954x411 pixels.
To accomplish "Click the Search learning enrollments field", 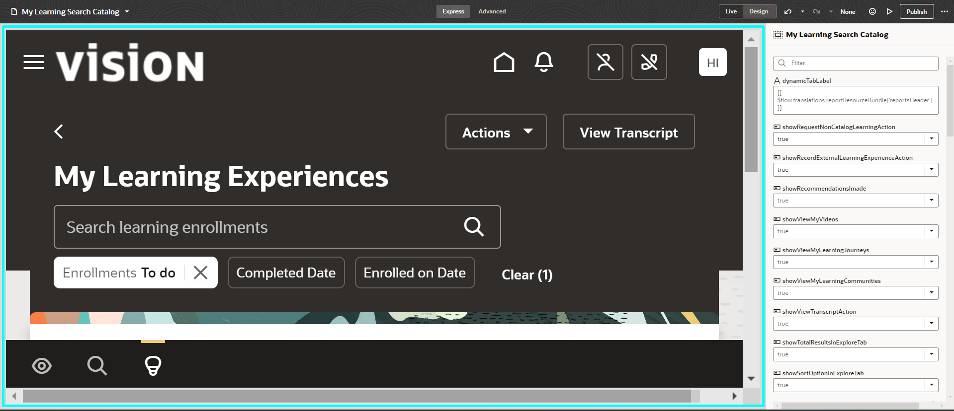I will tap(277, 227).
